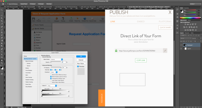Image resolution: width=202 pixels, height=108 pixels.
Task: Hide the Layer 0 layer
Action: click(181, 49)
